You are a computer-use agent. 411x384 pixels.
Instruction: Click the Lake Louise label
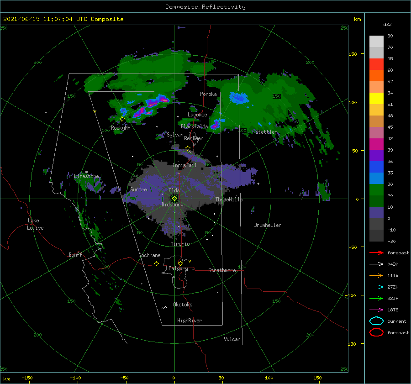pos(35,224)
